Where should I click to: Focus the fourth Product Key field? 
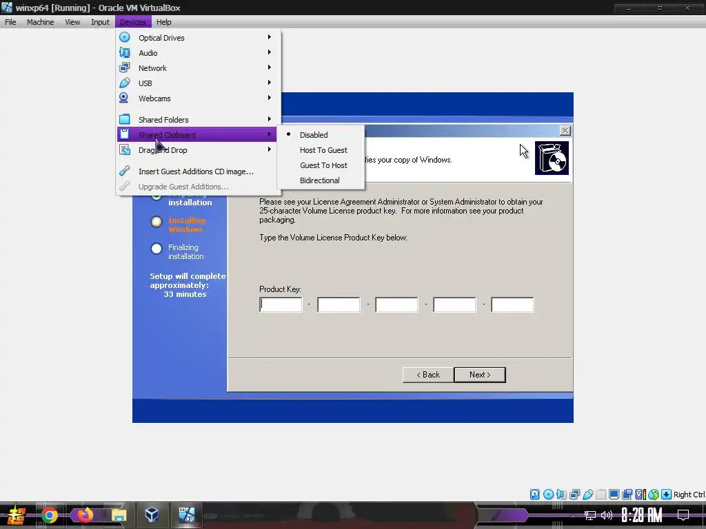tap(454, 304)
